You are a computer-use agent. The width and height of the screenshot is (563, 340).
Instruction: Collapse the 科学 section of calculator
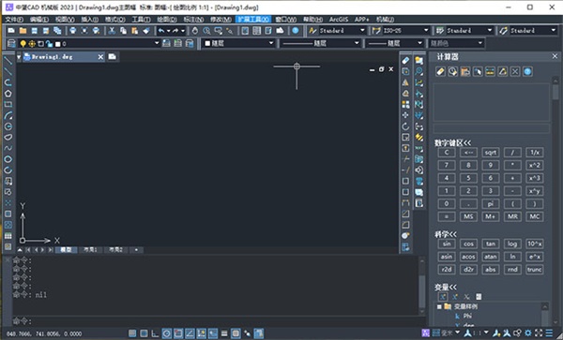pyautogui.click(x=446, y=234)
